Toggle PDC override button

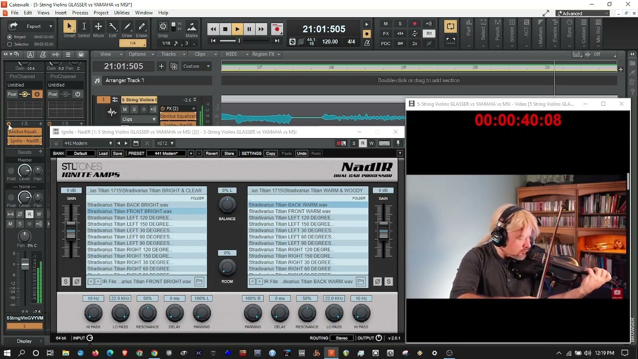tap(385, 43)
